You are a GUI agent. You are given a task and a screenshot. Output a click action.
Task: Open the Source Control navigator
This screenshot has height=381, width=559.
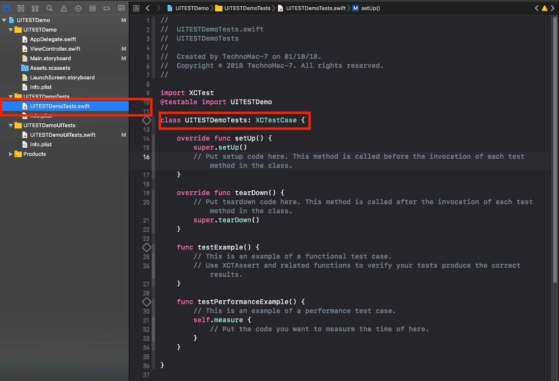tap(21, 8)
